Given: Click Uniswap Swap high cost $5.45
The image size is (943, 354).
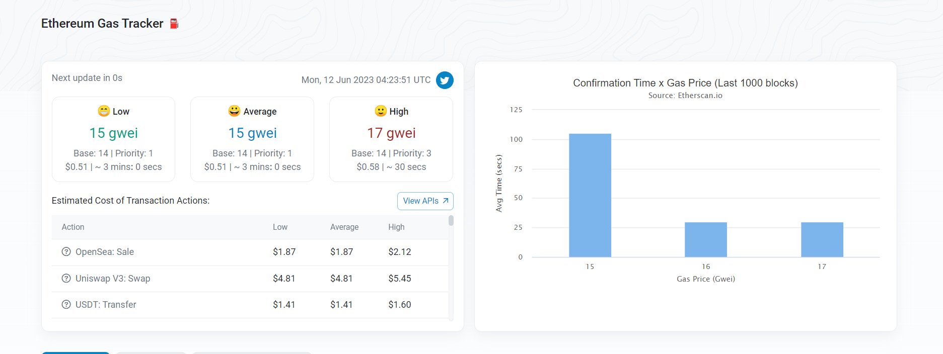Looking at the screenshot, I should pyautogui.click(x=400, y=279).
